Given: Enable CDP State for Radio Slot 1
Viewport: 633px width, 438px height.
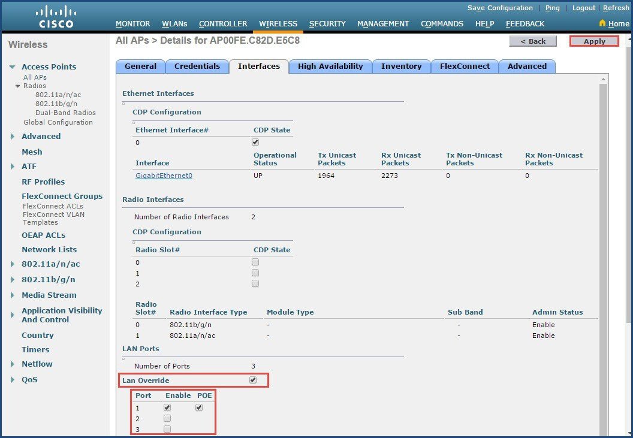Looking at the screenshot, I should click(255, 273).
